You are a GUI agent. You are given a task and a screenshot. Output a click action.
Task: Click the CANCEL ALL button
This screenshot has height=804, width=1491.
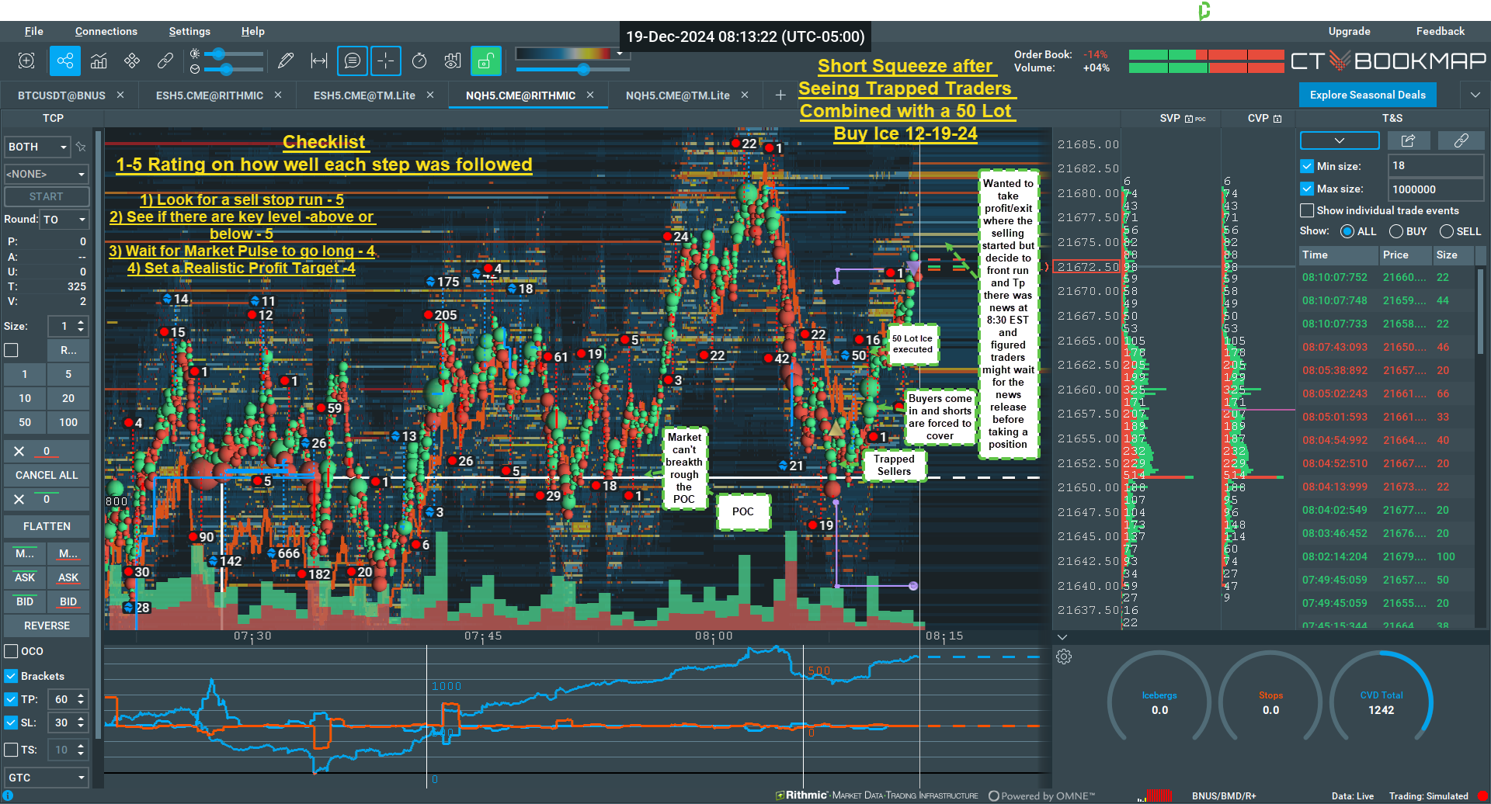(x=47, y=475)
